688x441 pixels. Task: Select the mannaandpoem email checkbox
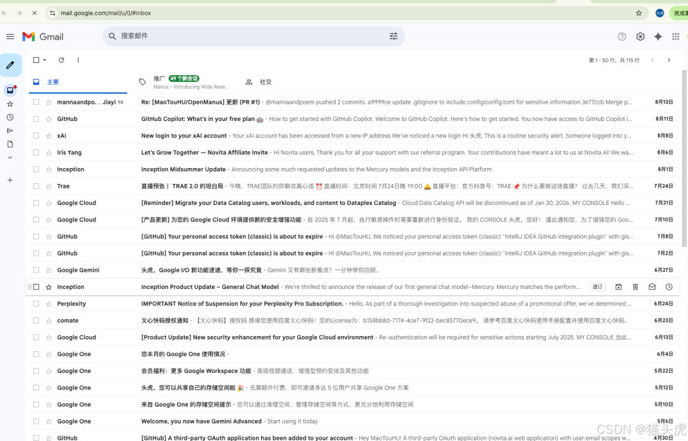point(36,102)
